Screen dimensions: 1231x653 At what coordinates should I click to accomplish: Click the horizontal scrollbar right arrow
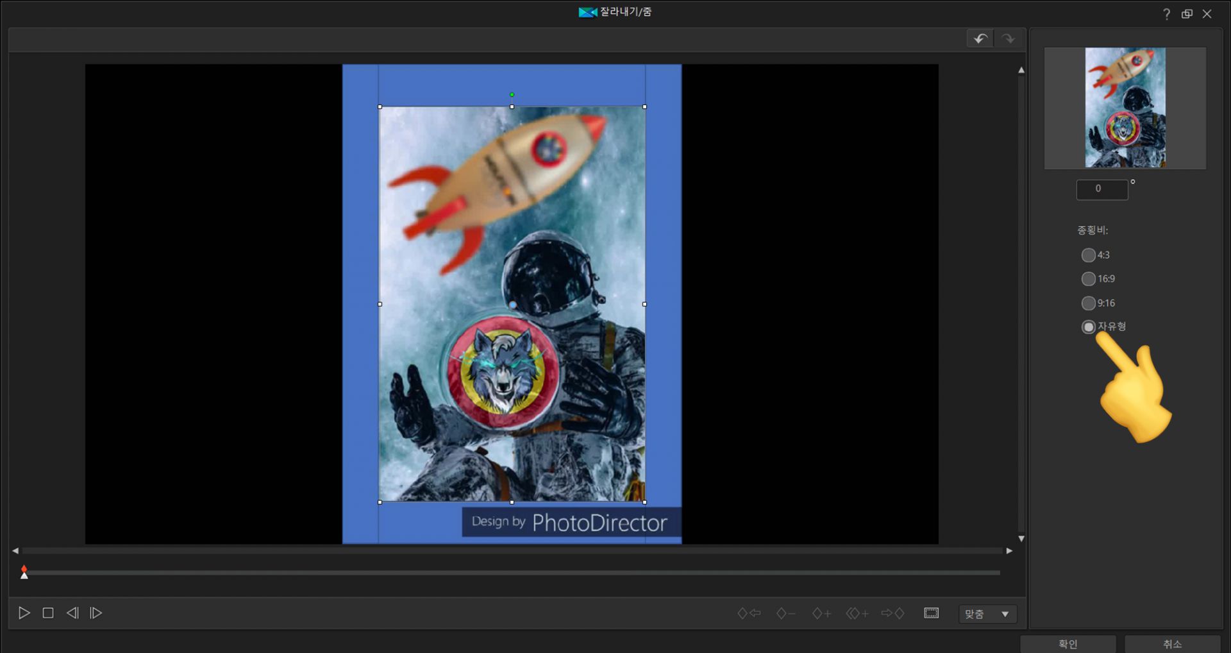(x=1009, y=551)
